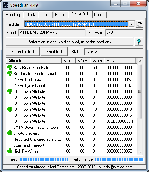The height and width of the screenshot is (172, 149).
Task: Click the Warn value 50
Action: pos(95,68)
